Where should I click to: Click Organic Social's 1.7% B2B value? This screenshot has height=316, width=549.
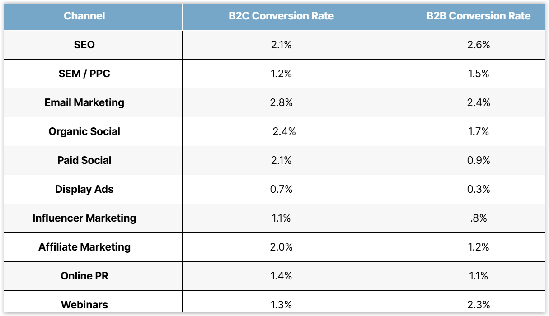coord(479,131)
